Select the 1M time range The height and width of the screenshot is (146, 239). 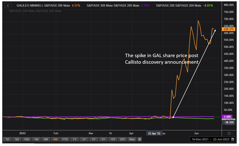36,139
